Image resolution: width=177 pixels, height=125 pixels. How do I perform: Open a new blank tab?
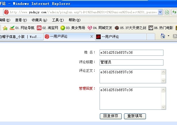click(151, 37)
